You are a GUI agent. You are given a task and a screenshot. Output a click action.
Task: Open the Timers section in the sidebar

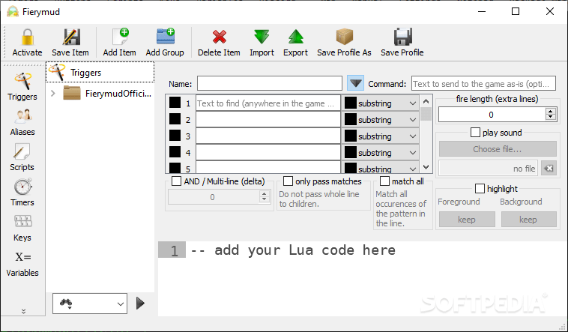pos(22,193)
